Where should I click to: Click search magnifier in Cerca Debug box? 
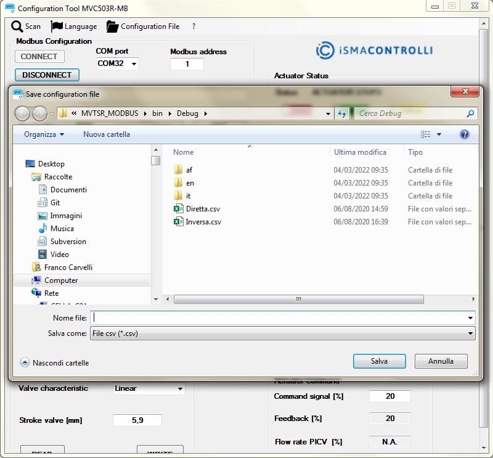click(x=471, y=113)
